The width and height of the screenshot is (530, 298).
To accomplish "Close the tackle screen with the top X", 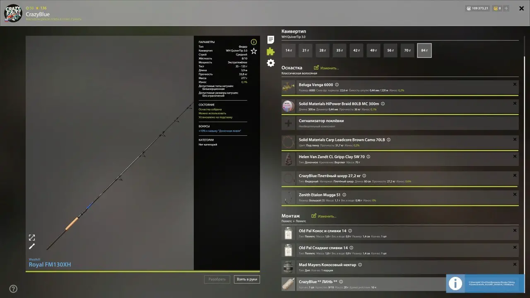I will pyautogui.click(x=521, y=8).
